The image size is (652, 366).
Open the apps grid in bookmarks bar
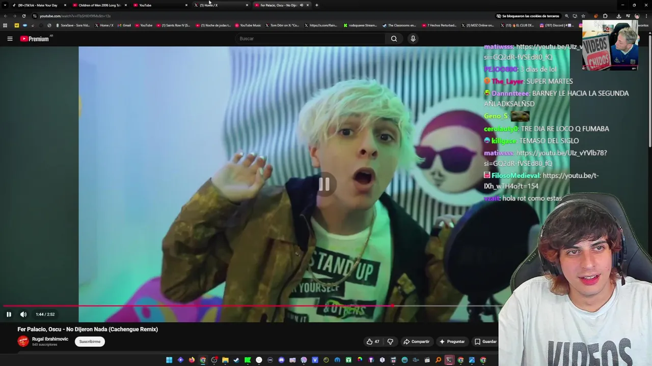[5, 25]
